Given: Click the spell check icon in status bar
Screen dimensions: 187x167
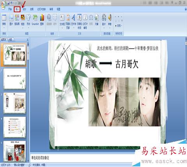Looking at the screenshot, I should (x=29, y=165).
